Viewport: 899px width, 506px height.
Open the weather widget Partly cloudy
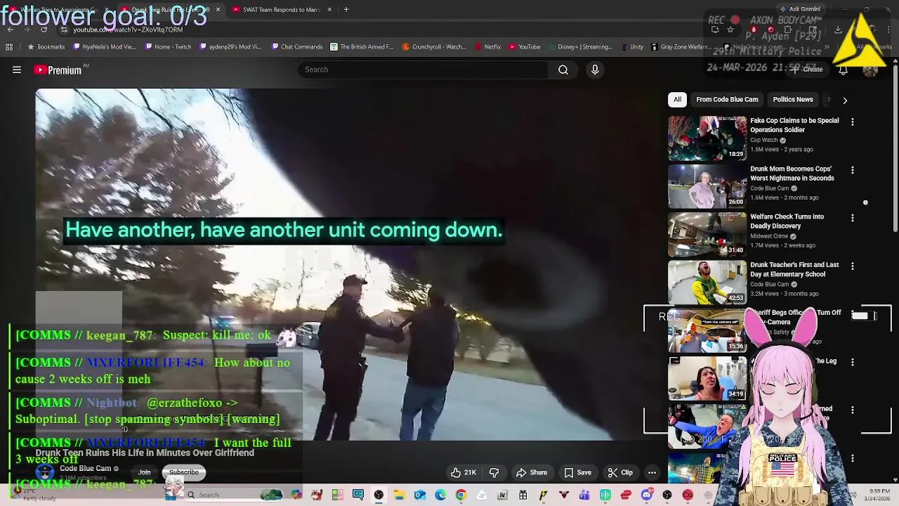[x=32, y=495]
